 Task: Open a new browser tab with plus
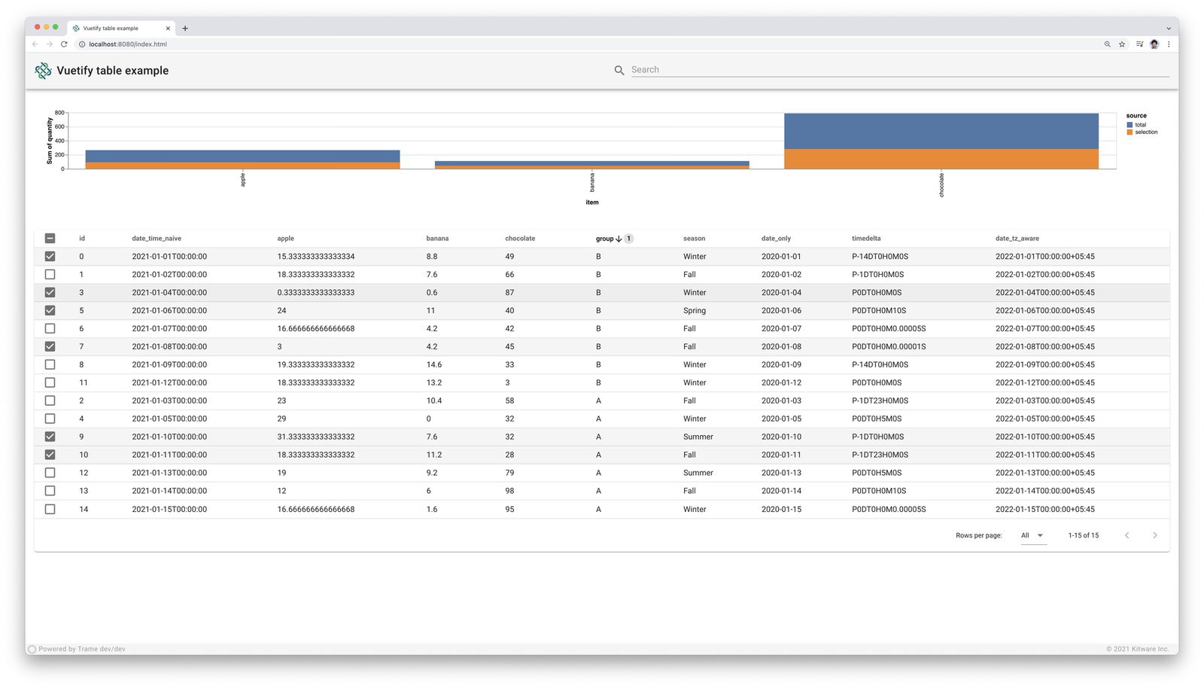pyautogui.click(x=185, y=29)
